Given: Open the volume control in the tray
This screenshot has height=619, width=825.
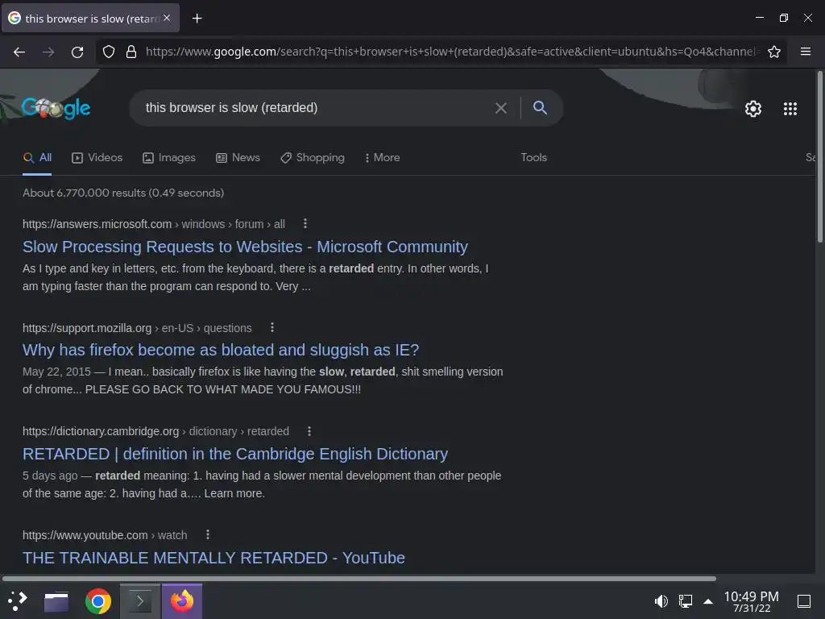Looking at the screenshot, I should pos(661,601).
